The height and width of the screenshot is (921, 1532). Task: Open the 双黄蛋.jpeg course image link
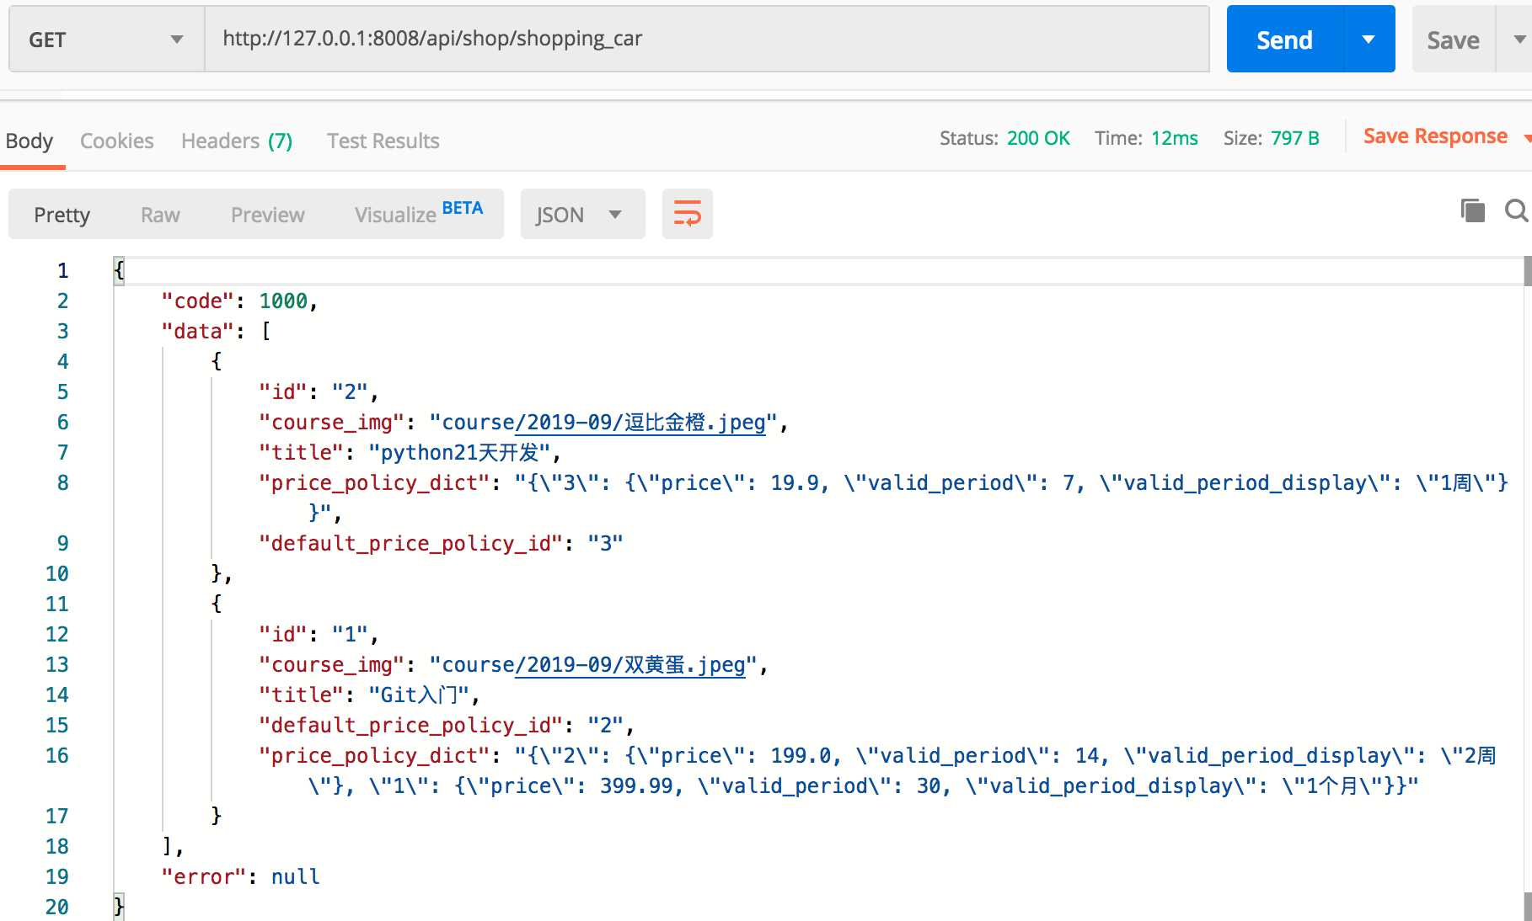coord(630,664)
